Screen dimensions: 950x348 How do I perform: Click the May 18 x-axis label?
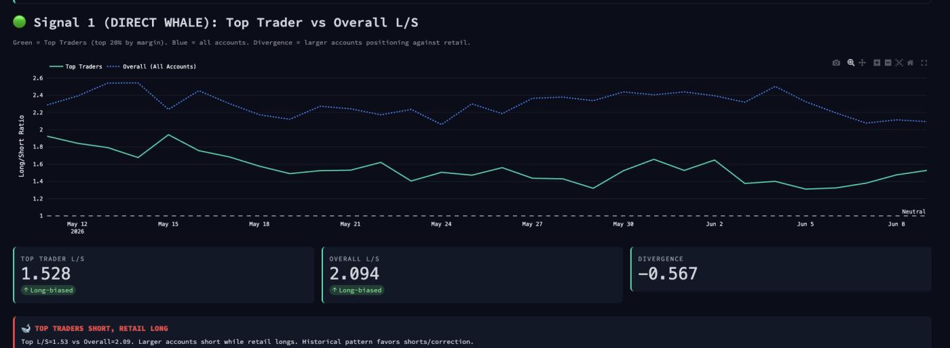[x=259, y=224]
